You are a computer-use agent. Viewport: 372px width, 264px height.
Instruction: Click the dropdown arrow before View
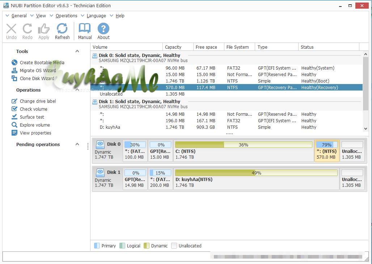tap(31, 16)
